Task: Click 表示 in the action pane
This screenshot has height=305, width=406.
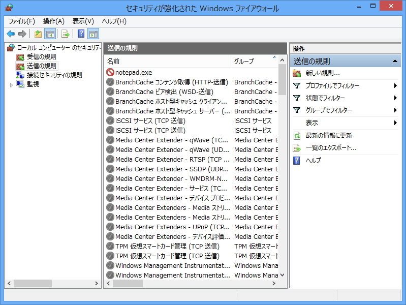Action: (312, 123)
